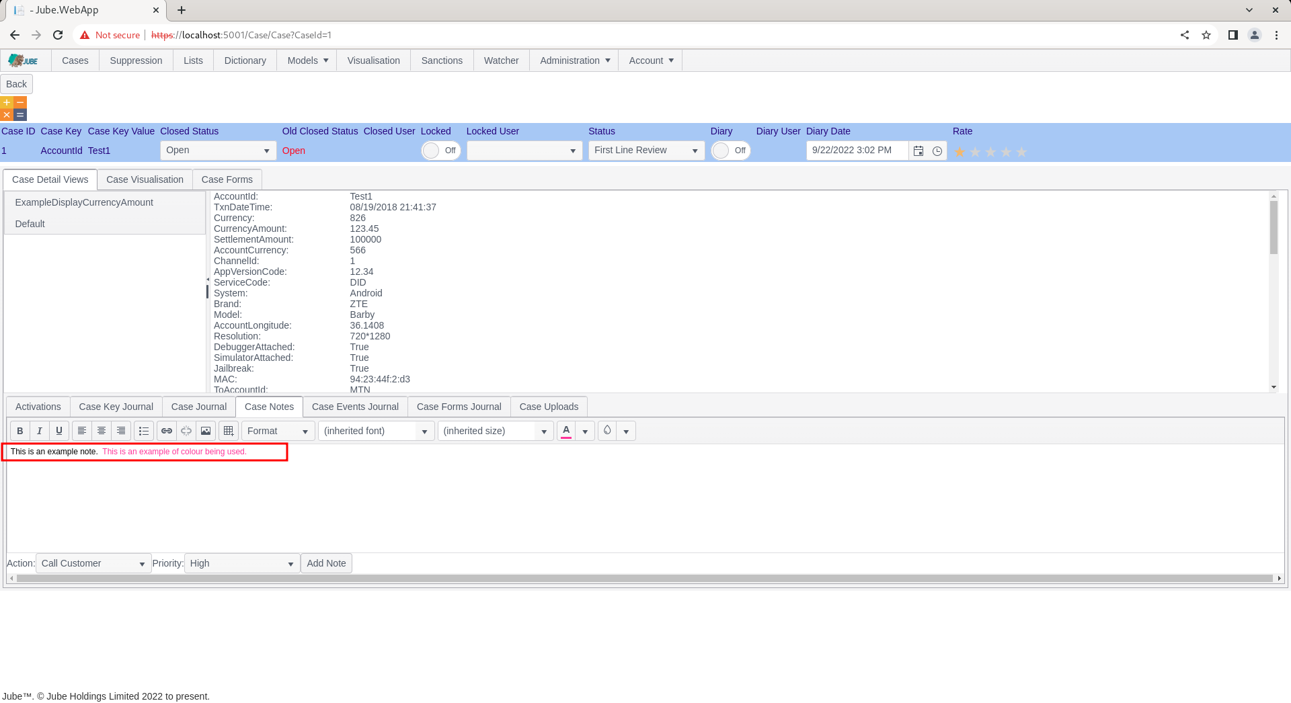Toggle italic formatting in note editor
This screenshot has height=703, width=1291.
coord(40,431)
